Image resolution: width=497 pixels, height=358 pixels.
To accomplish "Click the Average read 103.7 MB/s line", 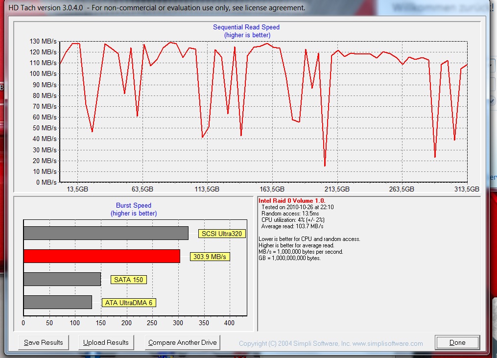I will click(292, 226).
